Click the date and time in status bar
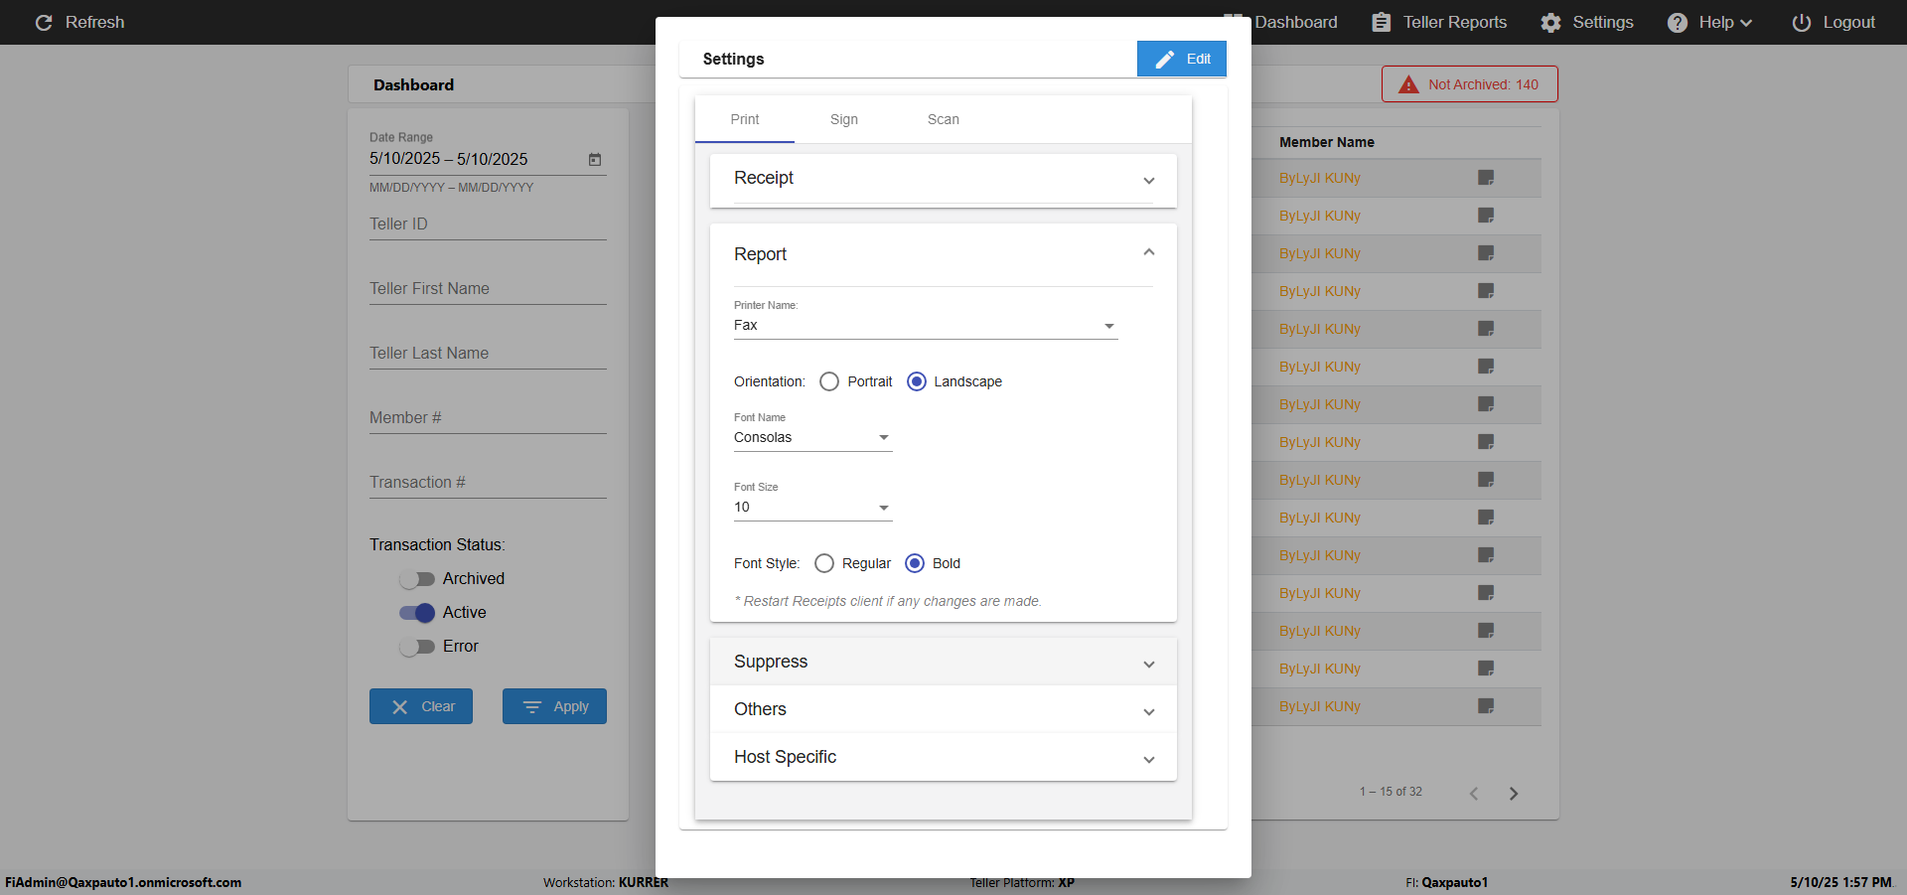The image size is (1907, 895). [1840, 882]
